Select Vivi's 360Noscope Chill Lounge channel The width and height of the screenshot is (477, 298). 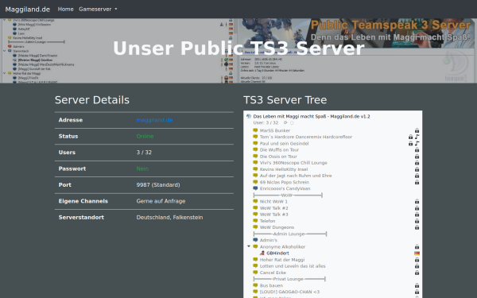tap(293, 163)
